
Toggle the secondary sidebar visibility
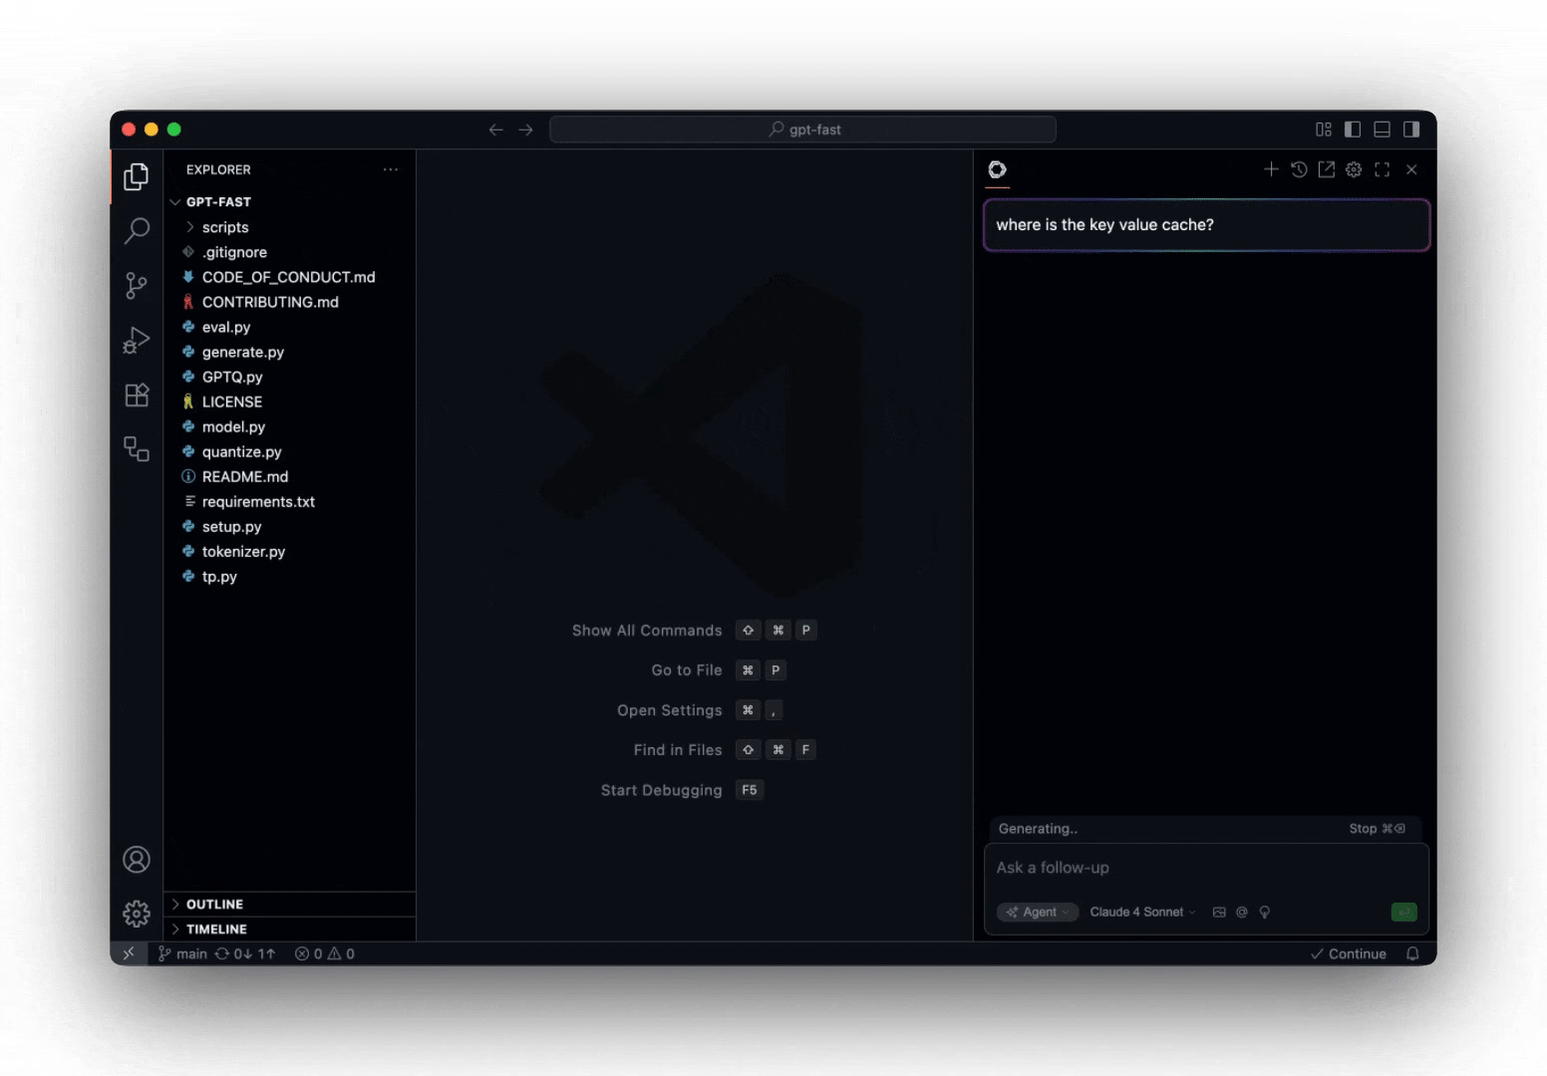pos(1411,130)
